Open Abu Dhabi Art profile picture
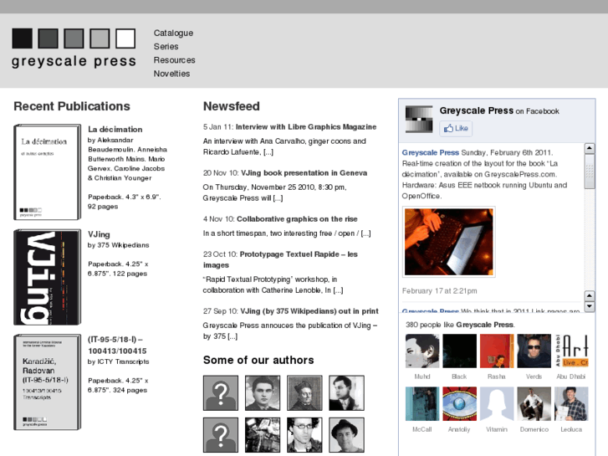Screen dimensions: 608x456 tap(571, 351)
